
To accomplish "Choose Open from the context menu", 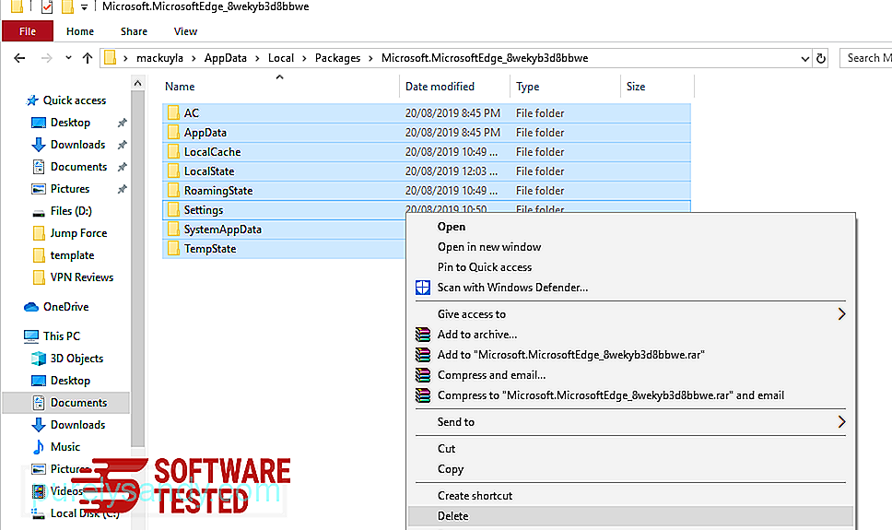I will tap(452, 227).
